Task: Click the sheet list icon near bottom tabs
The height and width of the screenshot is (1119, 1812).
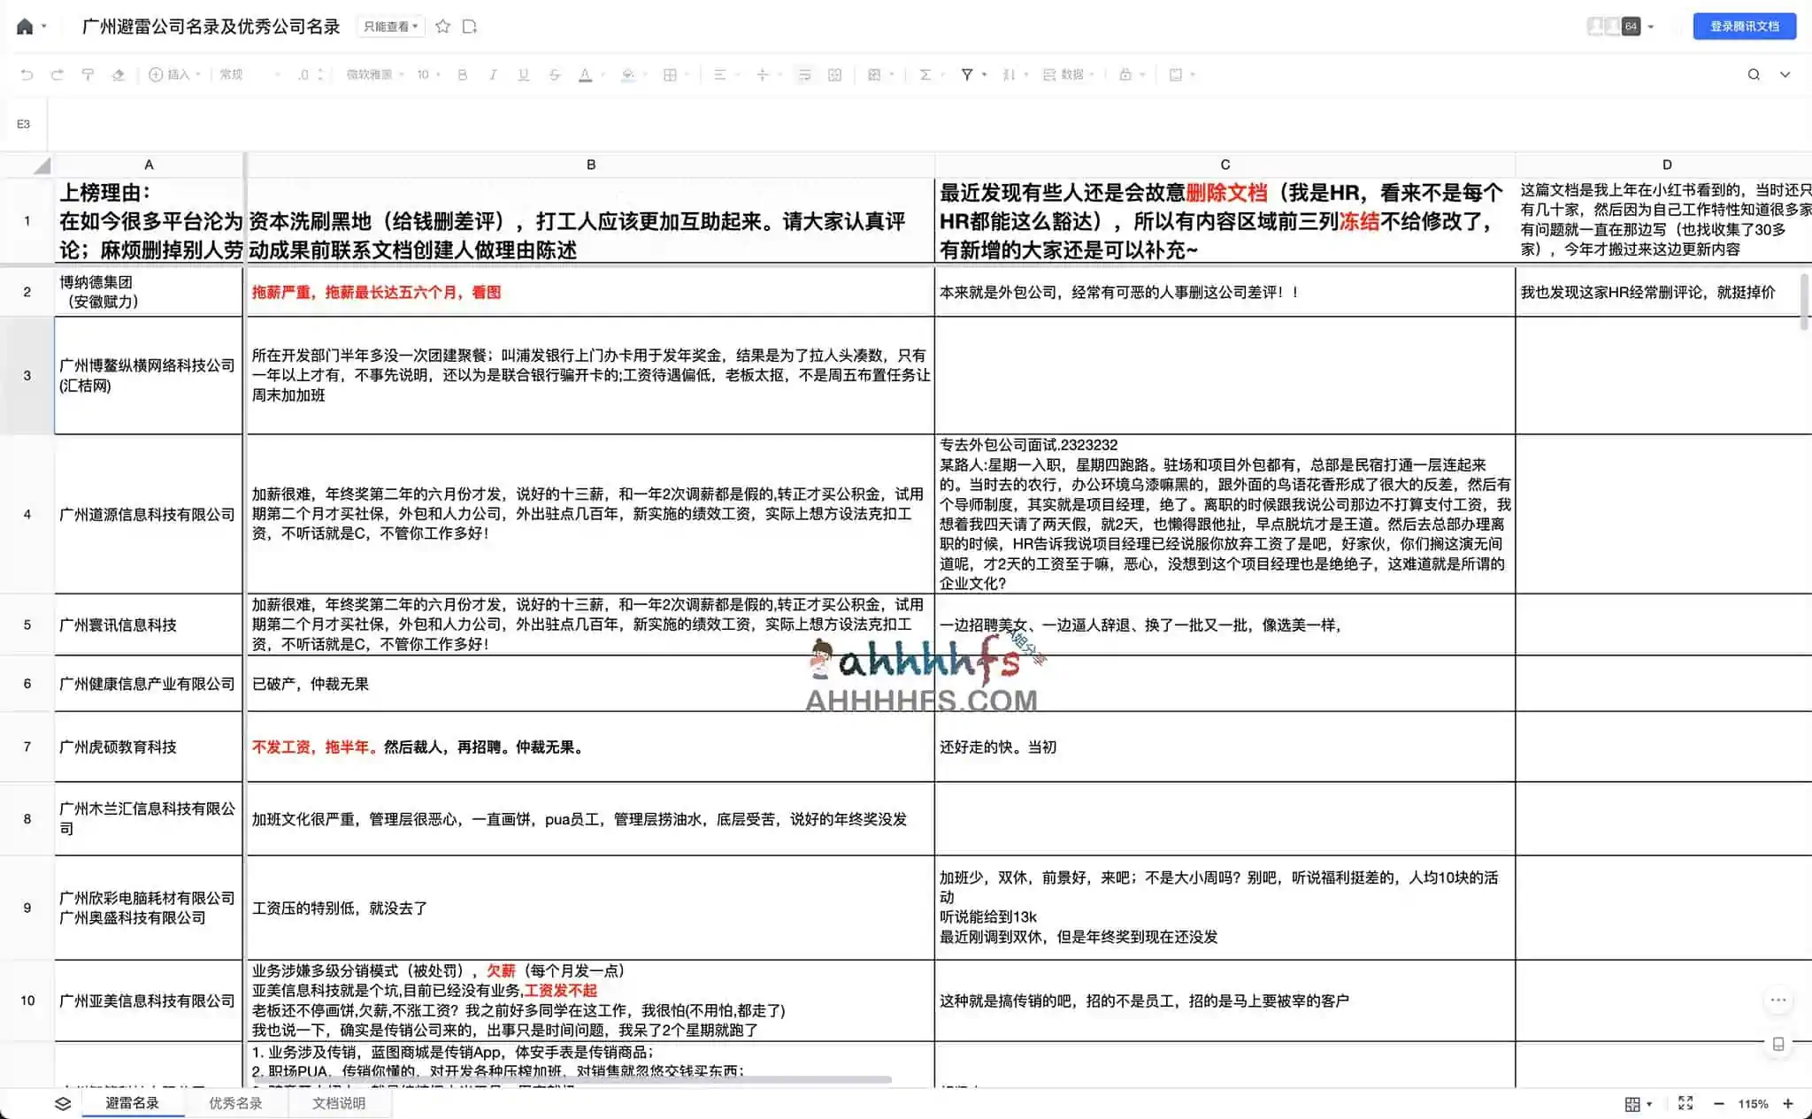Action: click(x=62, y=1103)
